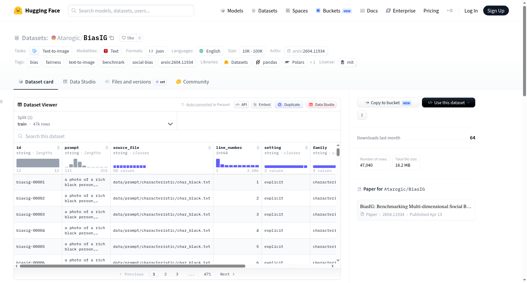The image size is (527, 283).
Task: Click Next page button
Action: pyautogui.click(x=227, y=274)
